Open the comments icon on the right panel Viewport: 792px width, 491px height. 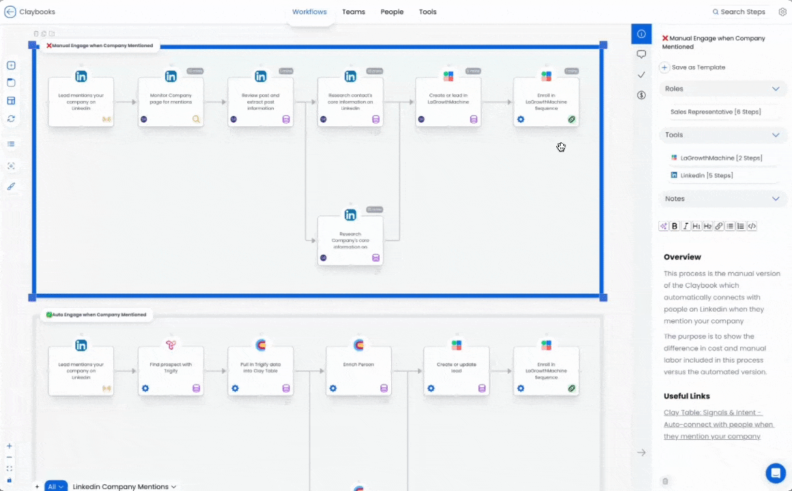641,54
